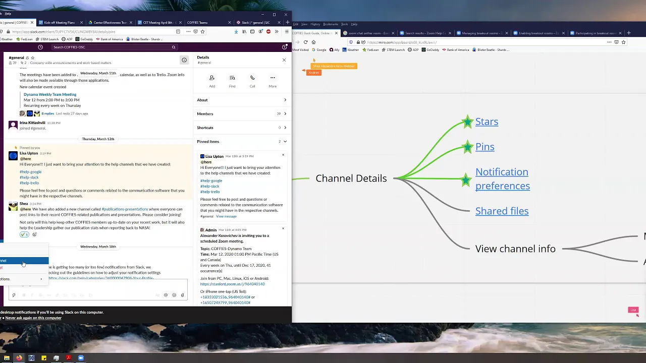
Task: Expand the Members section
Action: click(x=242, y=114)
